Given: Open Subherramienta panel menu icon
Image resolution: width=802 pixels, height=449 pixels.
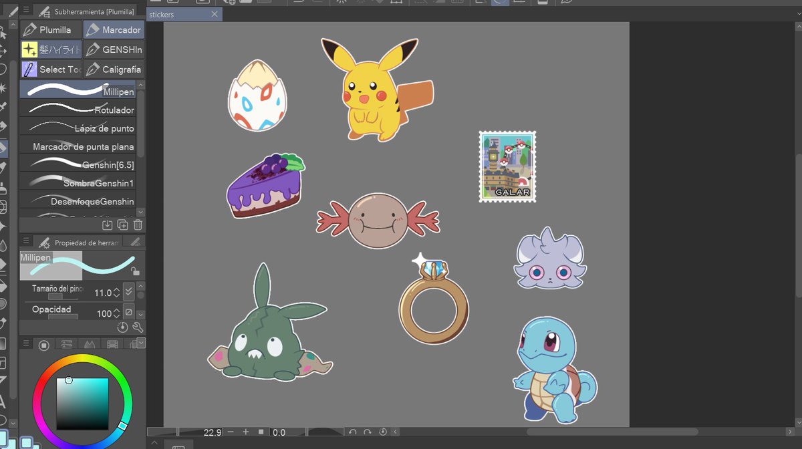Looking at the screenshot, I should 26,11.
